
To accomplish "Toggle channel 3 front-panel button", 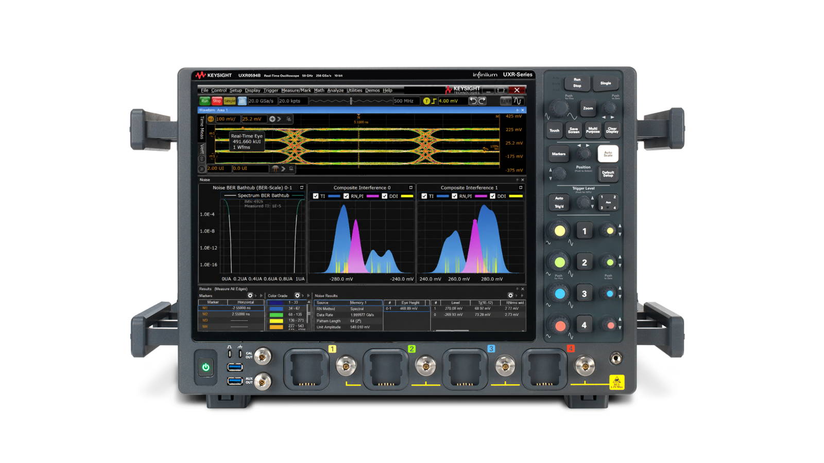I will click(x=584, y=294).
